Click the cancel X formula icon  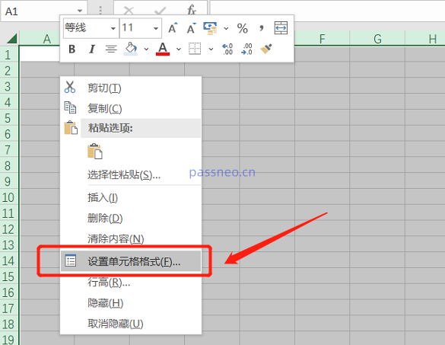coord(129,11)
